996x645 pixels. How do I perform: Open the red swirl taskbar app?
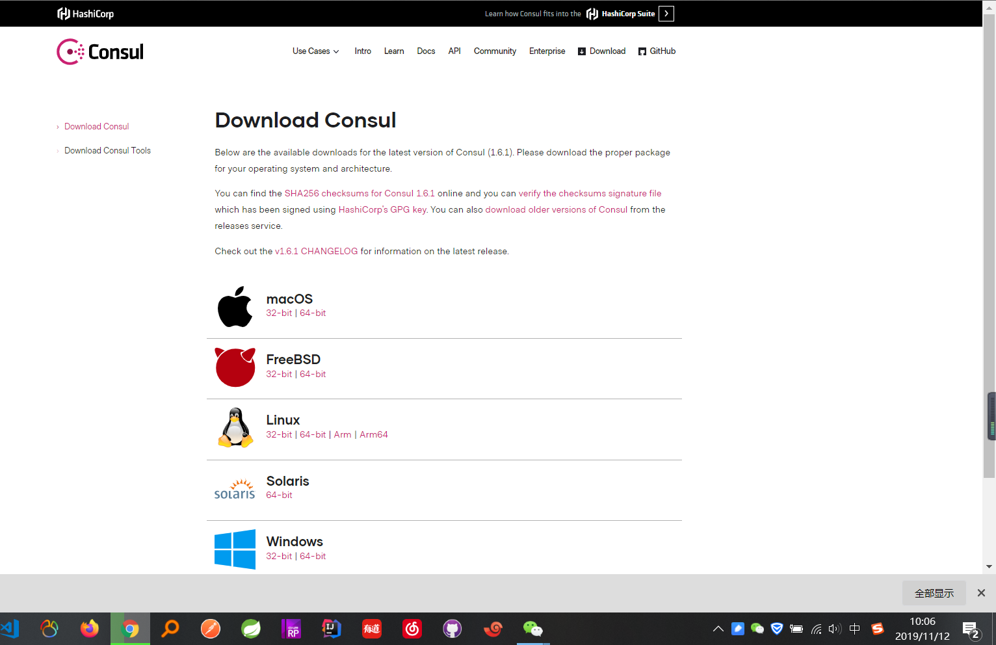click(x=493, y=629)
